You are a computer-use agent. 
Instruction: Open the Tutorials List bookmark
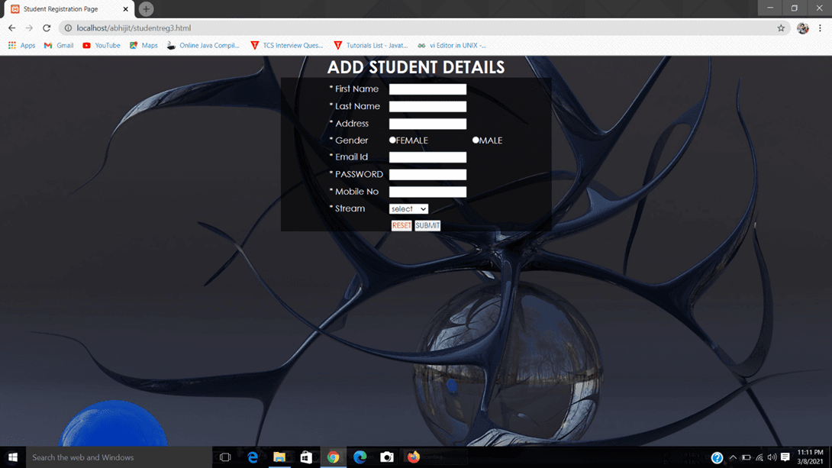pyautogui.click(x=370, y=46)
